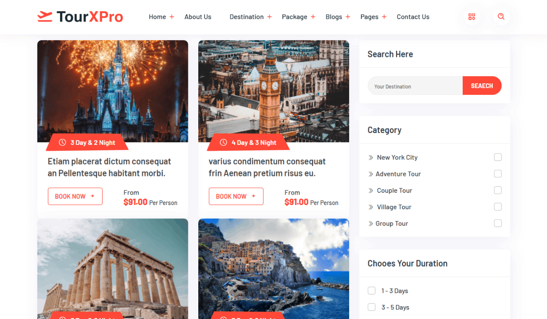The image size is (547, 319).
Task: Tick the Adventure Tour checkbox
Action: click(x=498, y=174)
